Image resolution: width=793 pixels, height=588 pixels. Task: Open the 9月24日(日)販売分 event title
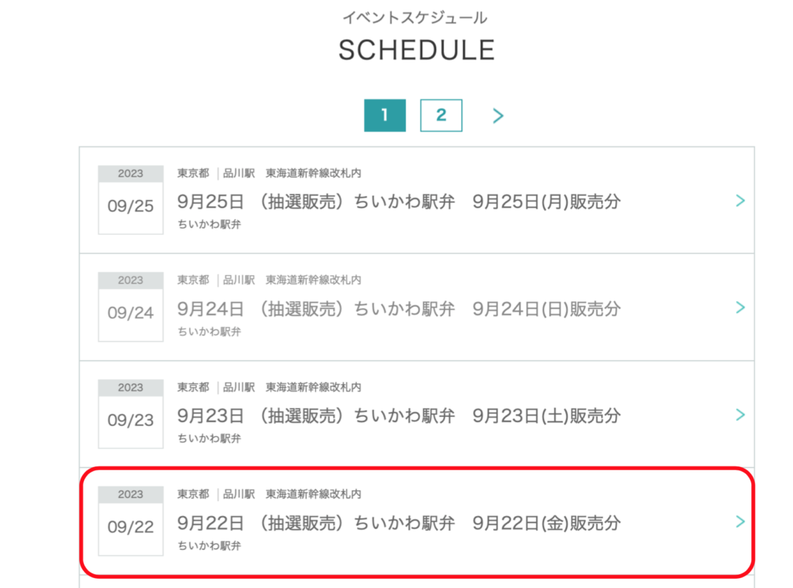point(399,309)
